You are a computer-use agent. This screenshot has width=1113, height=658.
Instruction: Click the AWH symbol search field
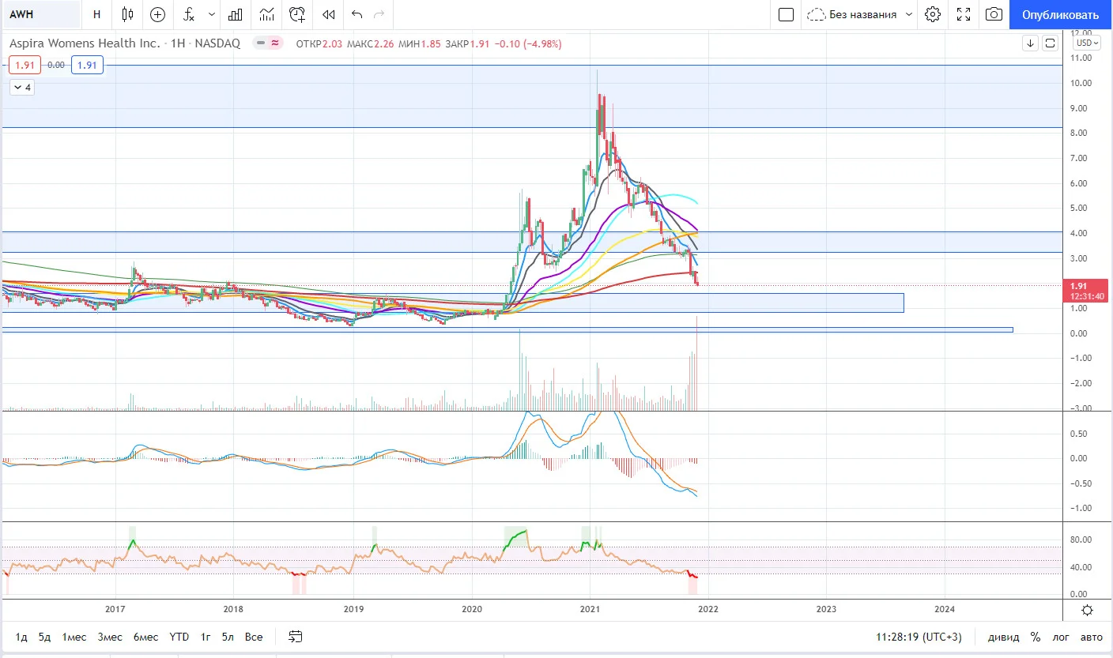click(41, 14)
